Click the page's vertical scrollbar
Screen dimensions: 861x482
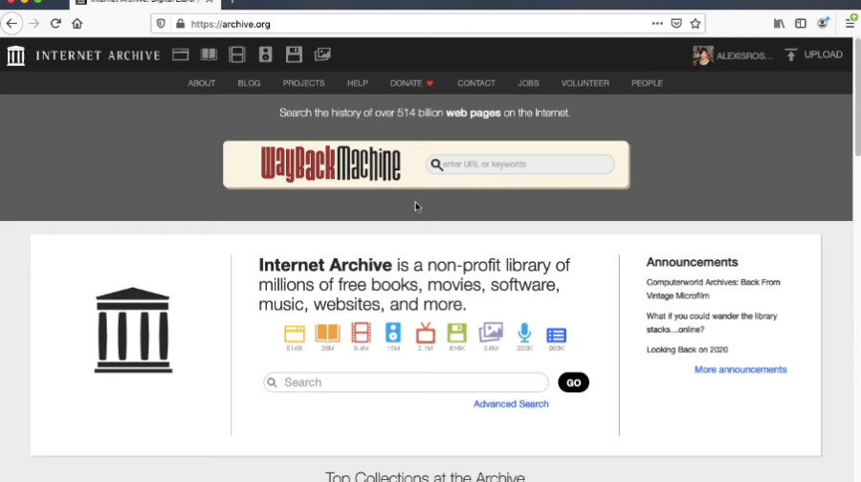(x=856, y=96)
